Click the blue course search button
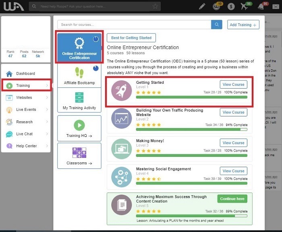 pyautogui.click(x=217, y=25)
